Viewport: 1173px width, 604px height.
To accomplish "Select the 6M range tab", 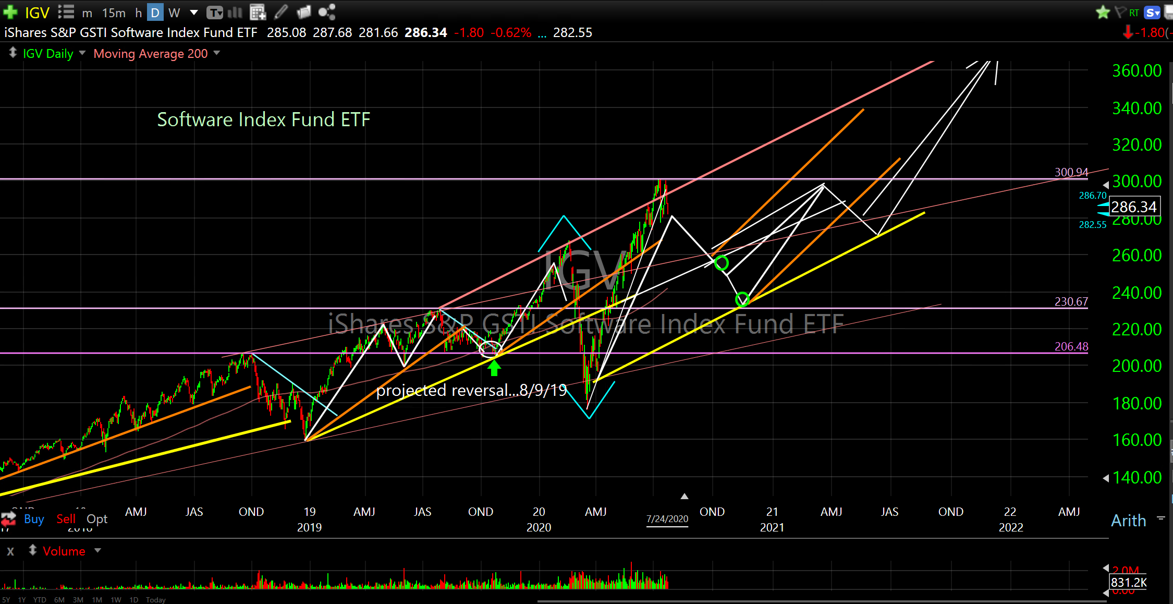I will (x=59, y=600).
